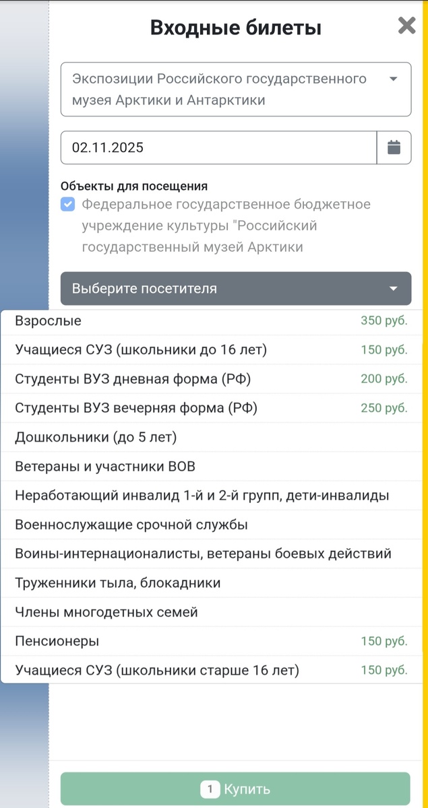Open the calendar icon next to date field
The height and width of the screenshot is (808, 428).
[394, 147]
